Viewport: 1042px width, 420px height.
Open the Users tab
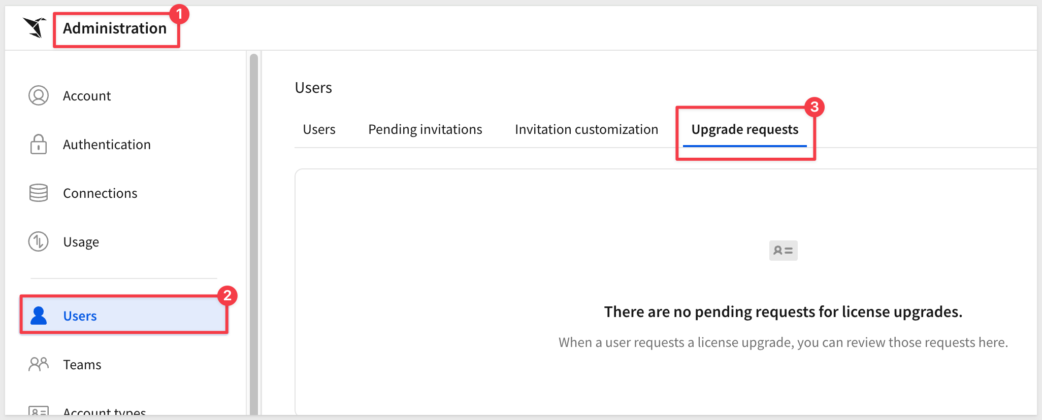[x=319, y=129]
